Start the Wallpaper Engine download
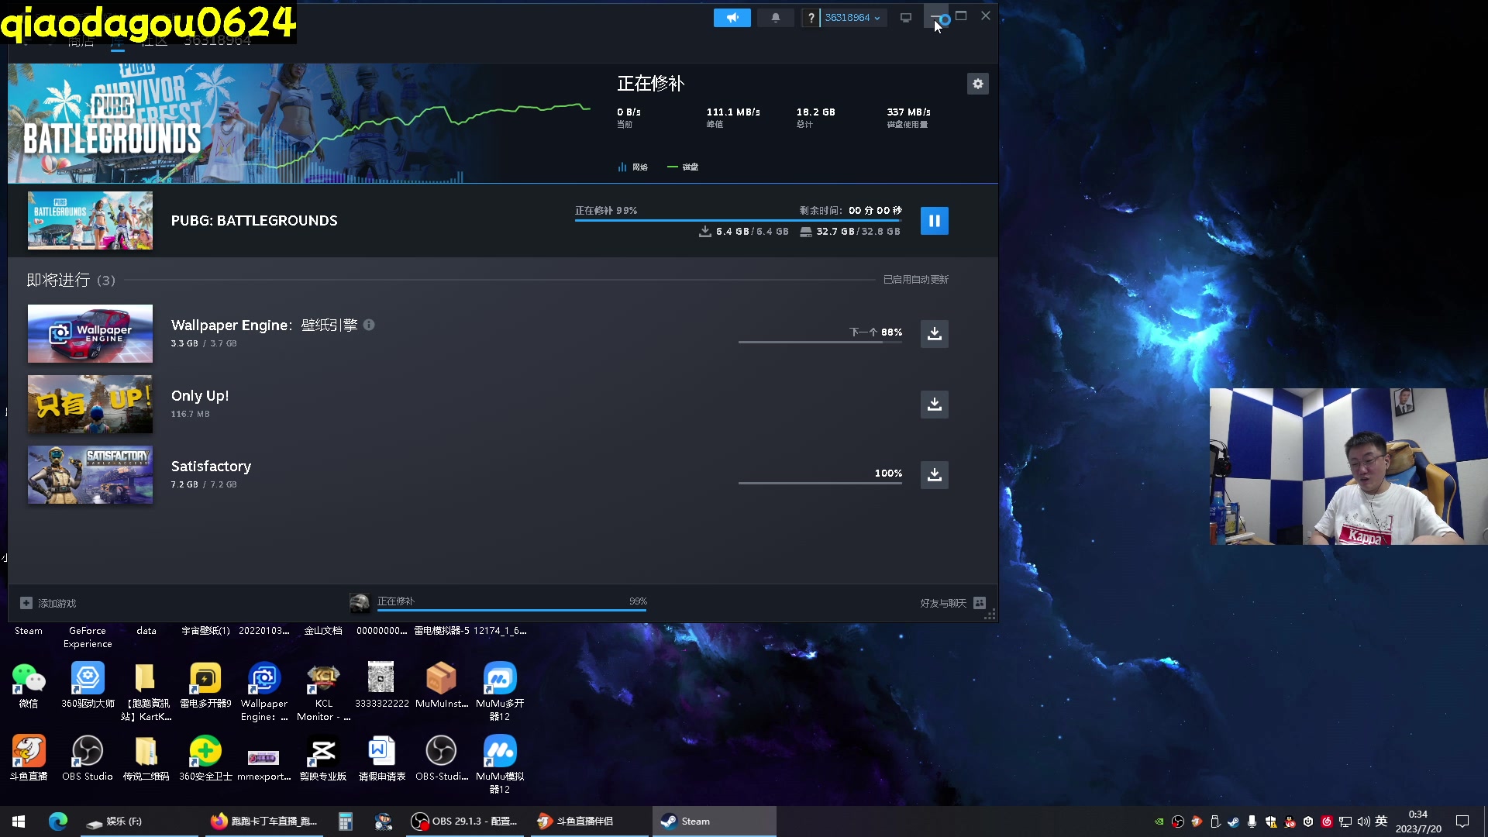 (x=934, y=333)
